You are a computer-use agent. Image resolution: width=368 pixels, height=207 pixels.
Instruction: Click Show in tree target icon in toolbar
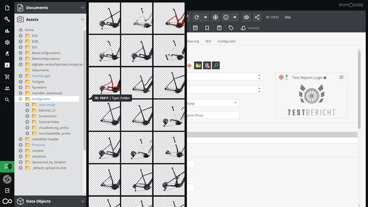coord(215,17)
